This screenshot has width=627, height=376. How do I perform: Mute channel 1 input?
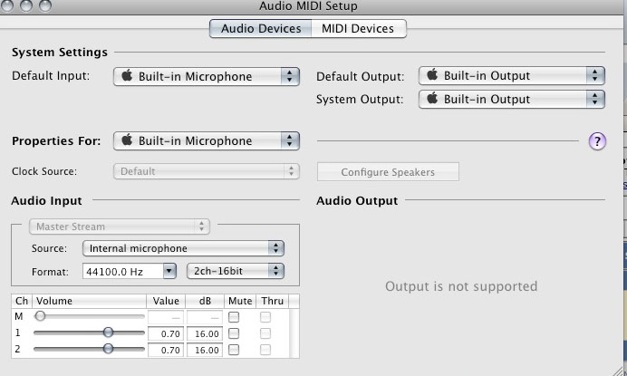234,333
